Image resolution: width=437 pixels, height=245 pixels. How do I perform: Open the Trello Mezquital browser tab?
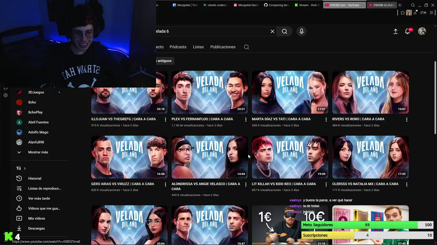[185, 5]
